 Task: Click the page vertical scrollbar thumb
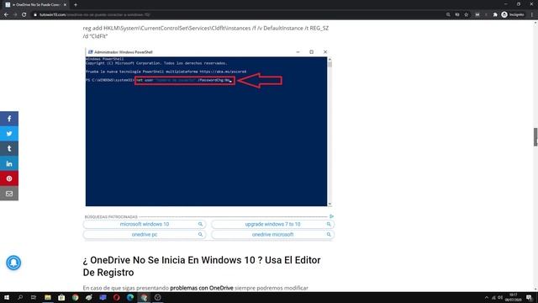[x=535, y=137]
